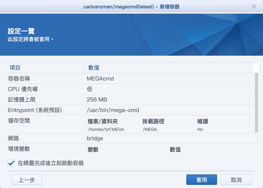Image resolution: width=263 pixels, height=188 pixels.
Task: Select the 環境變數 row label
Action: 19,149
